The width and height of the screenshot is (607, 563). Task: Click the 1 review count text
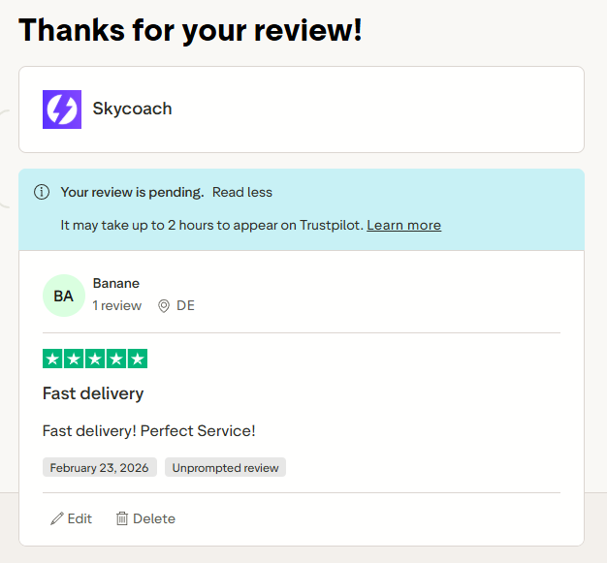pyautogui.click(x=117, y=305)
